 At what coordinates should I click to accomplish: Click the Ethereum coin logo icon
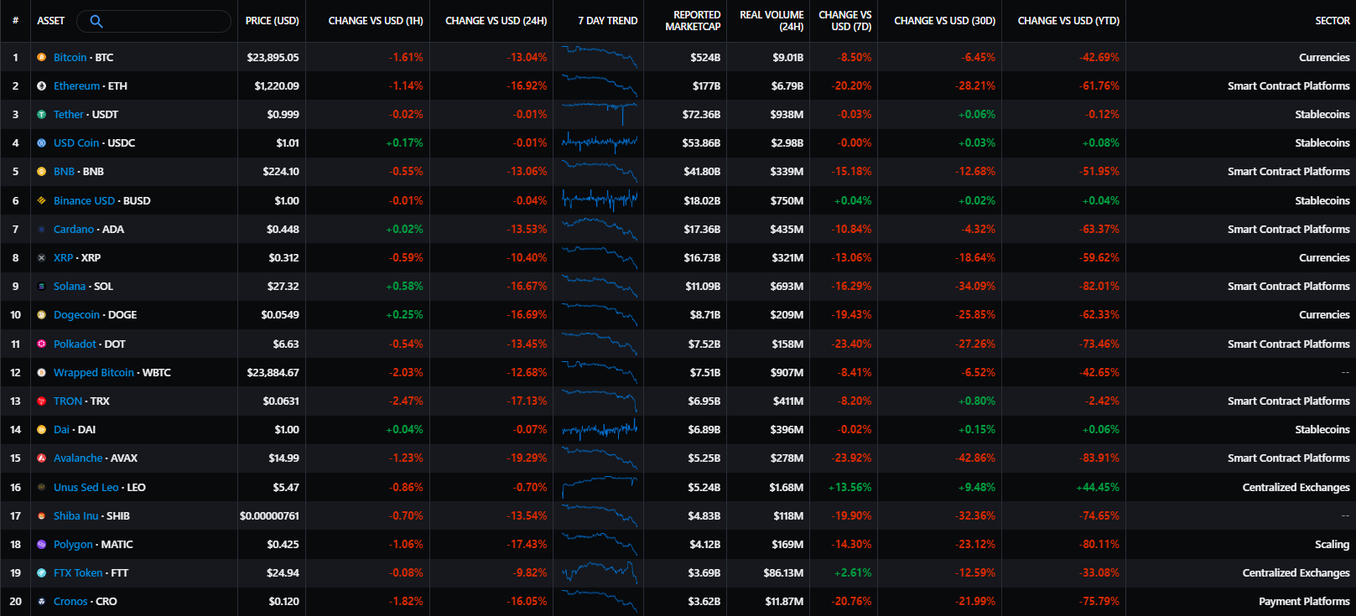coord(41,85)
